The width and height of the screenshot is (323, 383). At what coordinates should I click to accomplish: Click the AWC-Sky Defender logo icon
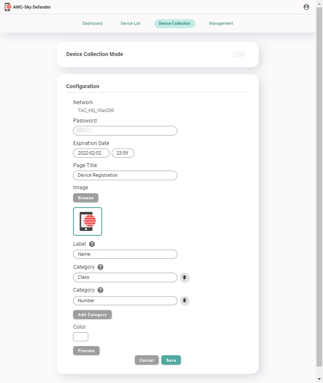coord(7,7)
